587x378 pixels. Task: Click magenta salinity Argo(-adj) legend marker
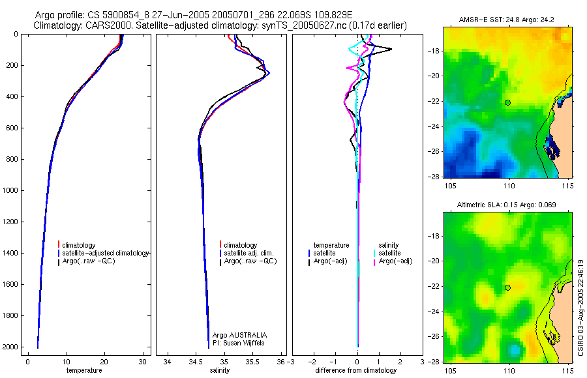374,261
